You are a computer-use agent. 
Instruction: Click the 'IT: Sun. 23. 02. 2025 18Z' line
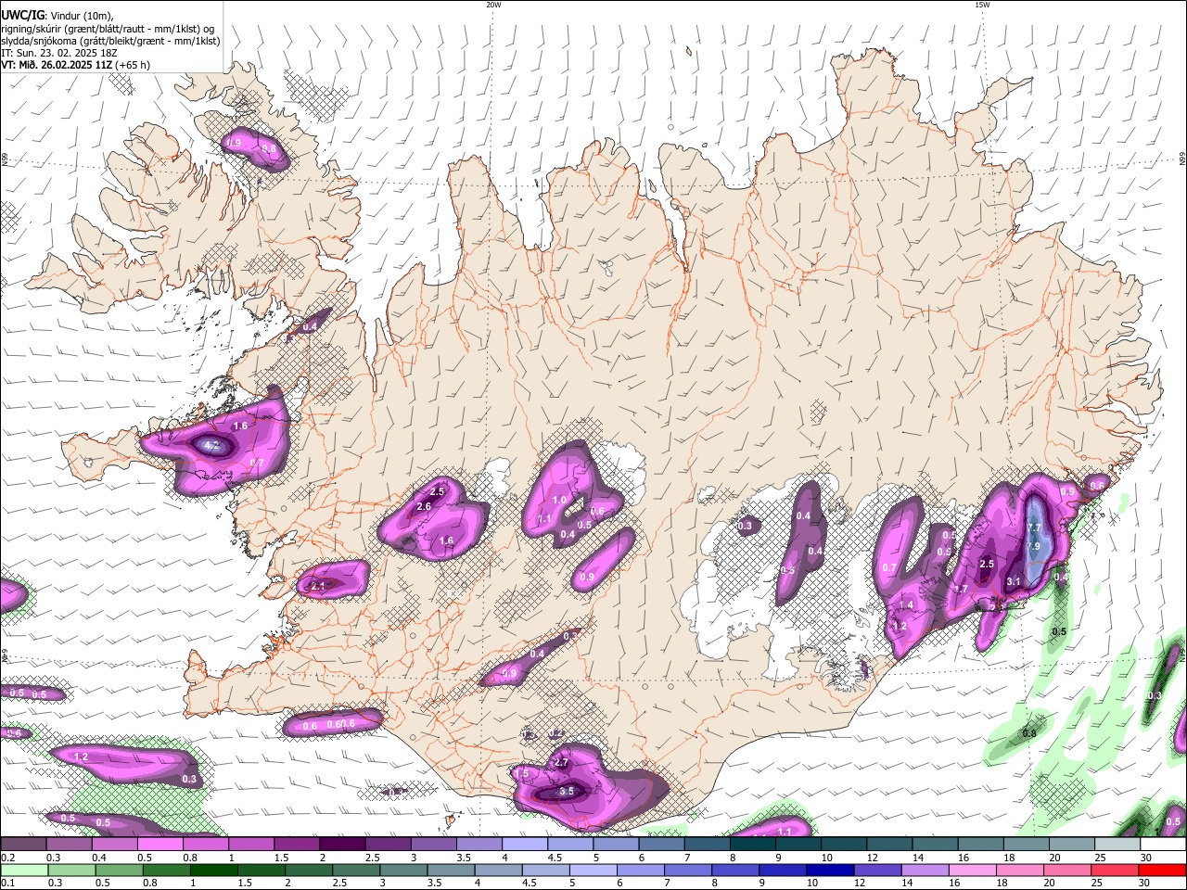(x=58, y=53)
